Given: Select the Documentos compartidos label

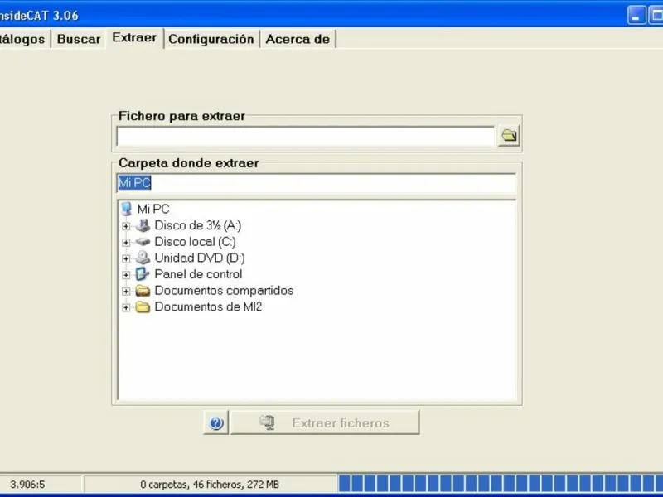Looking at the screenshot, I should coord(224,291).
